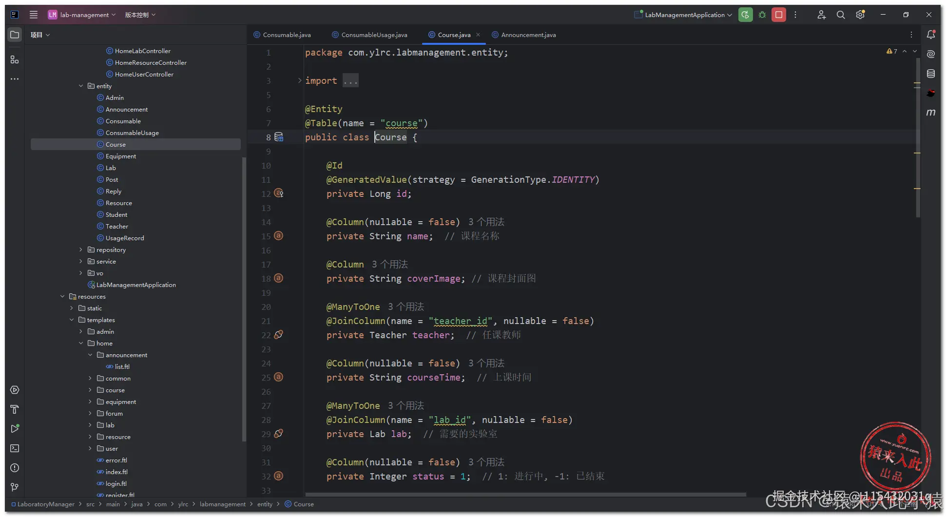This screenshot has width=946, height=517.
Task: Click the 7 warnings inspection indicator
Action: click(891, 51)
